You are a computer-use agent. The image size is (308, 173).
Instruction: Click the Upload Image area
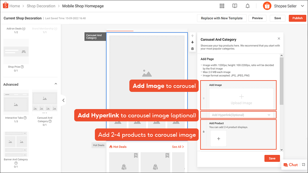pos(241,99)
